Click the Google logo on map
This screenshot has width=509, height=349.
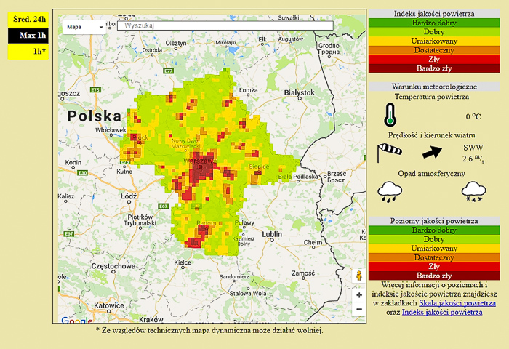pos(76,321)
